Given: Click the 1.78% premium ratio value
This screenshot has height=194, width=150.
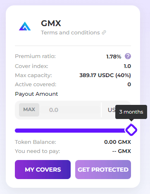Looking at the screenshot, I should pyautogui.click(x=114, y=56).
